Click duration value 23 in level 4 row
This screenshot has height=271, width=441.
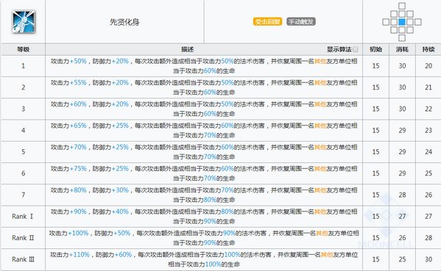pos(428,130)
